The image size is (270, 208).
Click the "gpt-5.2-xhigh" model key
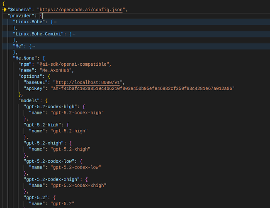[44, 143]
